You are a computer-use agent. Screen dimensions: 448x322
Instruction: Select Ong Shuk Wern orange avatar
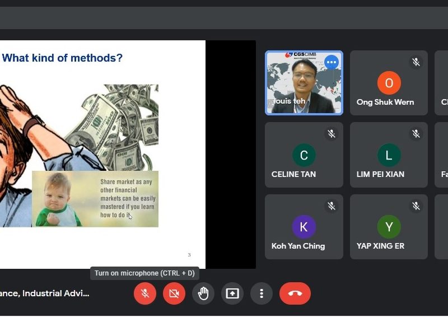(x=389, y=83)
